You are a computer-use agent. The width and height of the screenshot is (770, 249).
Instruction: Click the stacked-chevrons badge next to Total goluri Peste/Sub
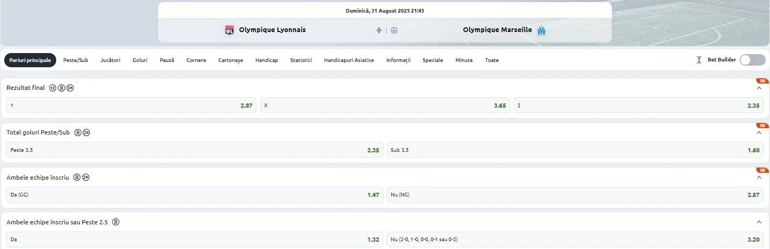78,132
